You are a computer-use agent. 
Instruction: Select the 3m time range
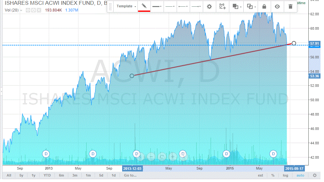point(75,175)
